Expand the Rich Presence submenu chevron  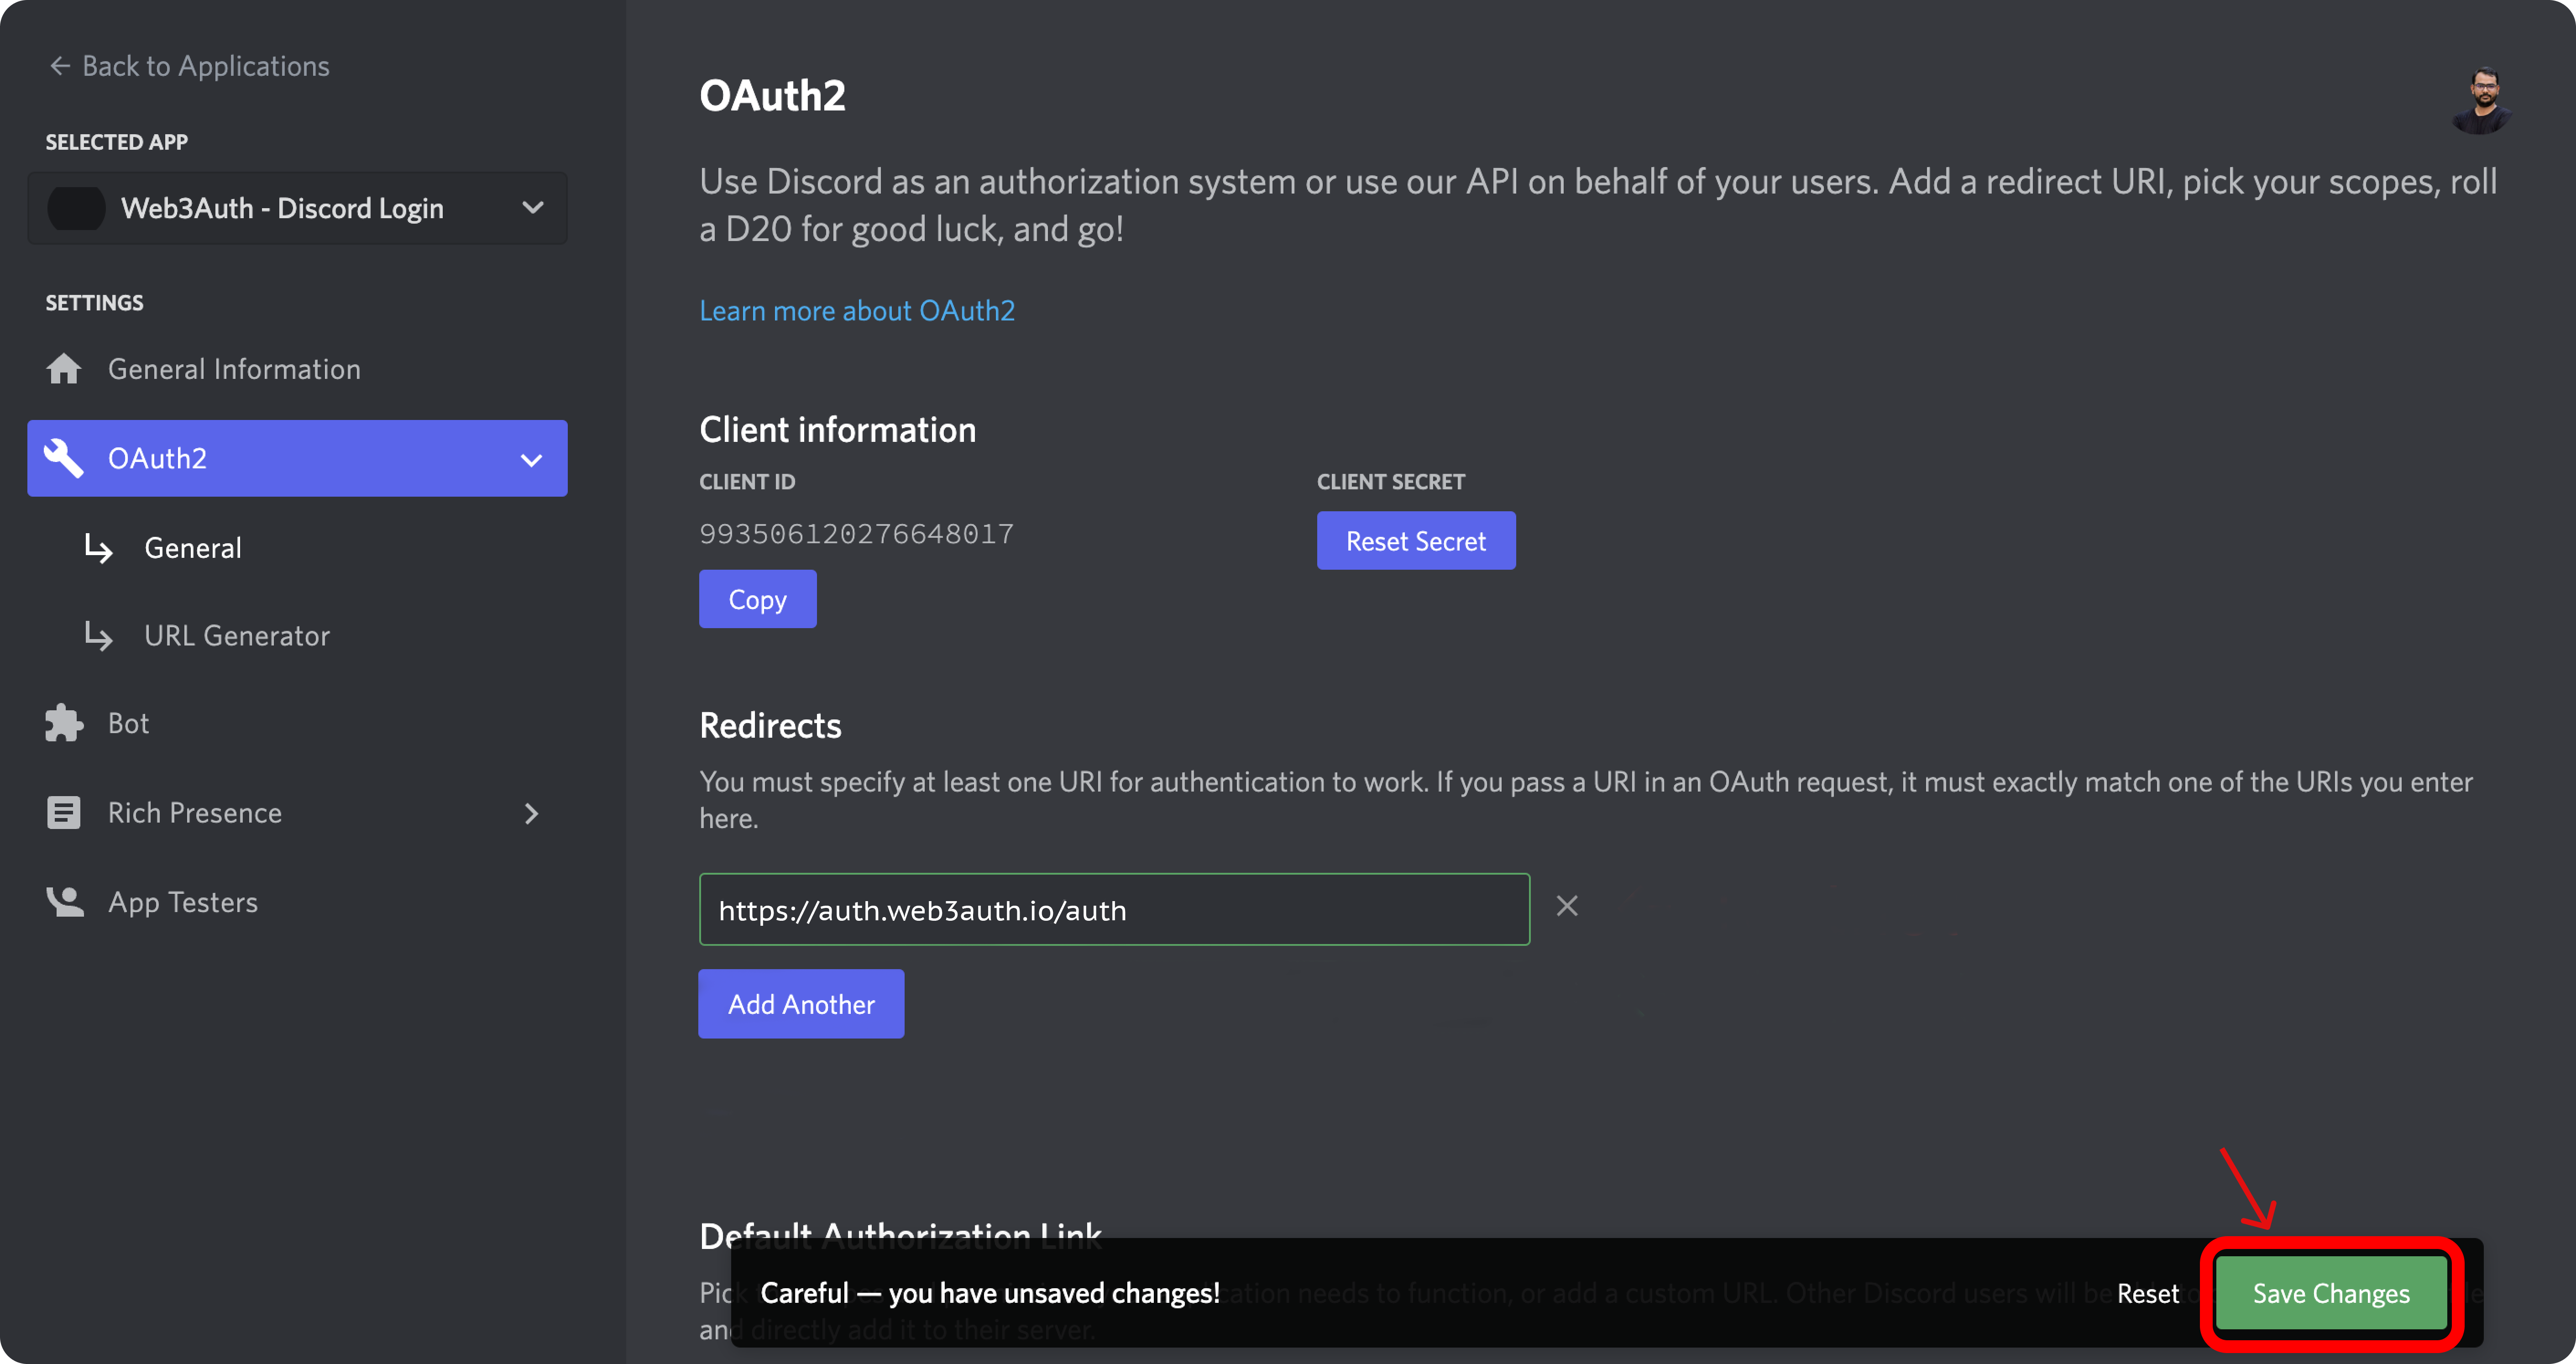pyautogui.click(x=532, y=813)
